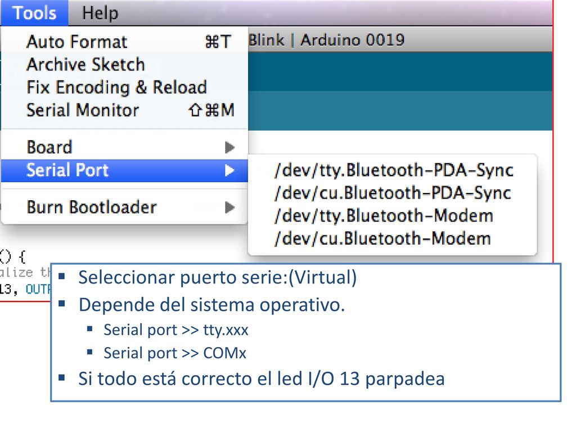Click the Board submenu arrow

point(229,147)
